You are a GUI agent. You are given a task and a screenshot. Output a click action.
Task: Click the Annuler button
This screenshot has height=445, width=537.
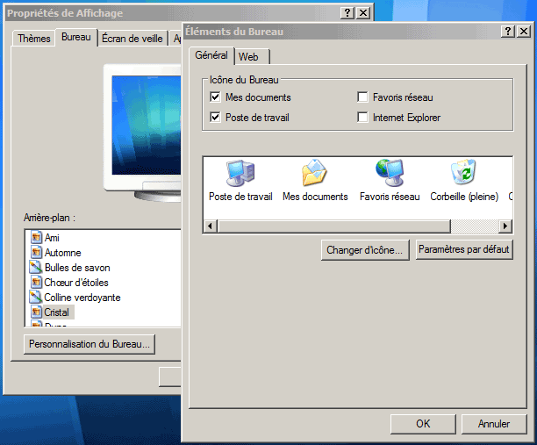(x=494, y=424)
